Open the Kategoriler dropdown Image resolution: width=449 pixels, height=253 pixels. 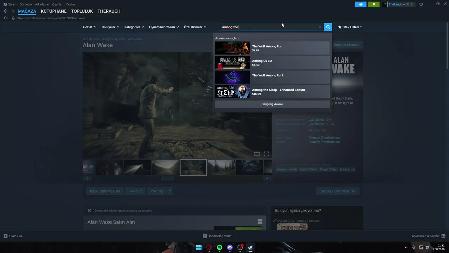134,27
